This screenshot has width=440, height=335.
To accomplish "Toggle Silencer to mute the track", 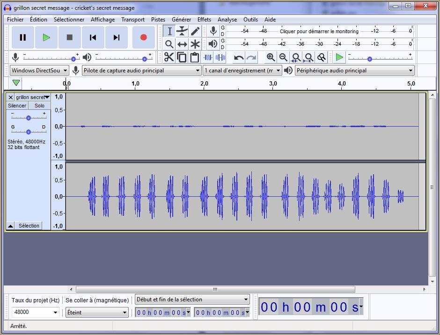I will click(17, 106).
